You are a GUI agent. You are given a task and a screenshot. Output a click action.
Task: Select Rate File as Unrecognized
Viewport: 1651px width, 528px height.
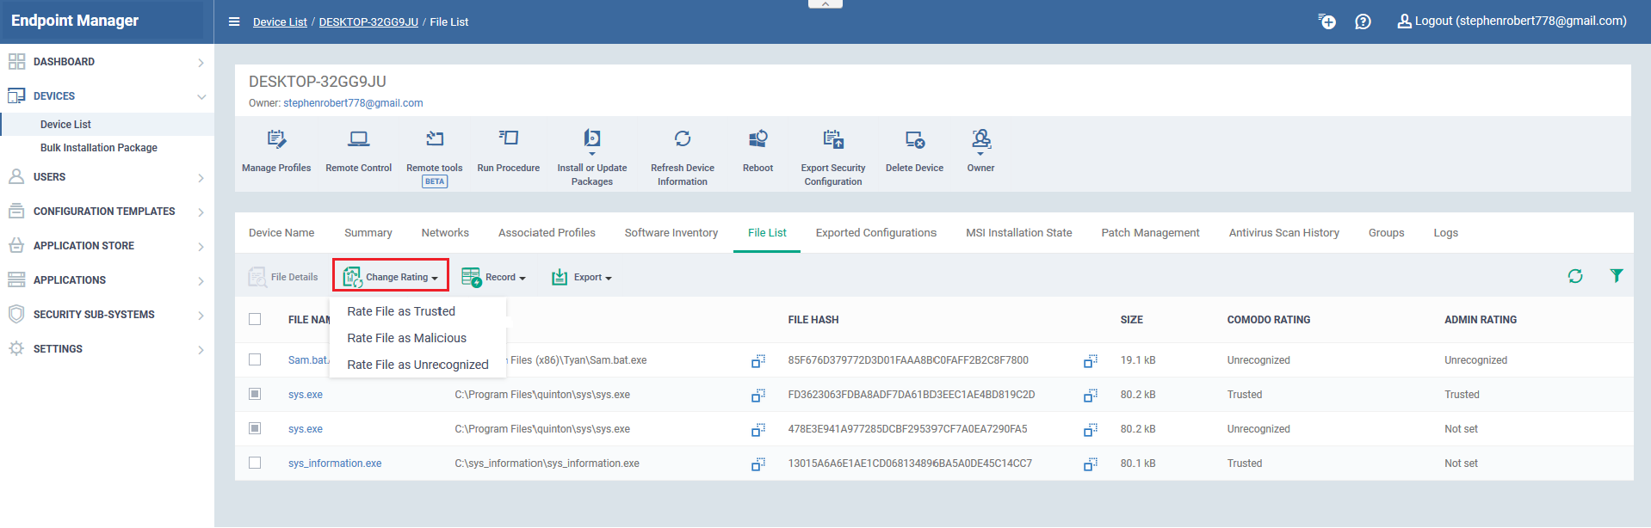[417, 365]
